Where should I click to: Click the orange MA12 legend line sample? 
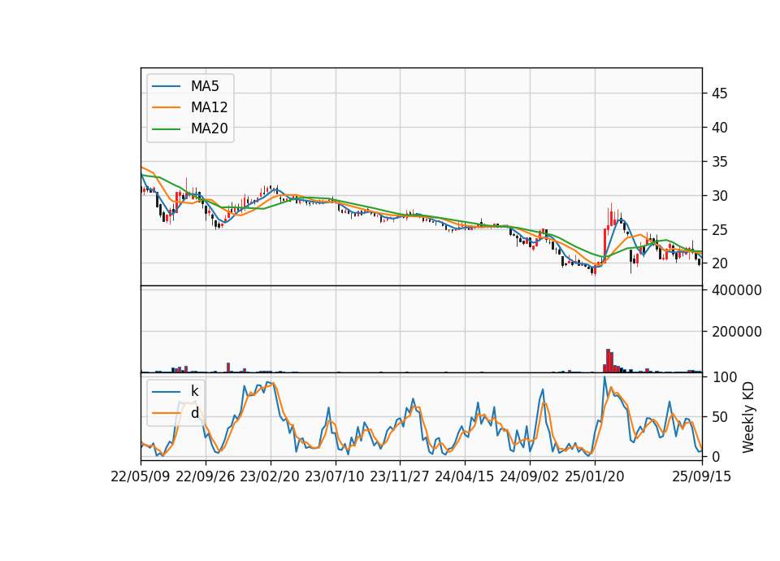coord(166,107)
